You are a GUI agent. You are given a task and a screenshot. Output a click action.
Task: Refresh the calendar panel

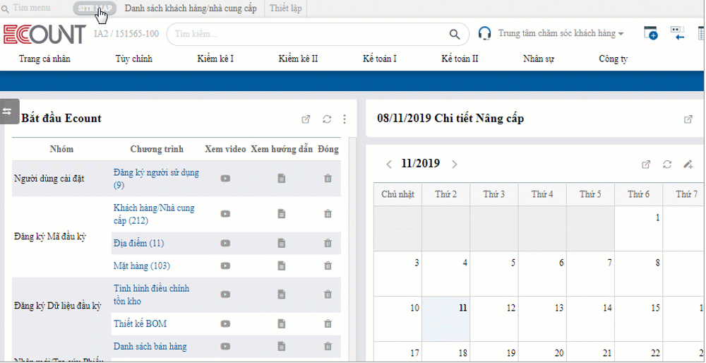[x=667, y=165]
